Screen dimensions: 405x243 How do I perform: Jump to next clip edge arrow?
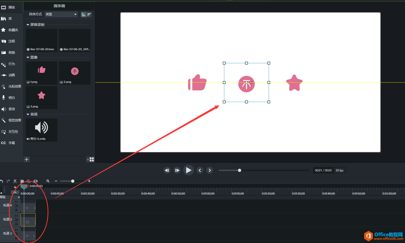(210, 170)
